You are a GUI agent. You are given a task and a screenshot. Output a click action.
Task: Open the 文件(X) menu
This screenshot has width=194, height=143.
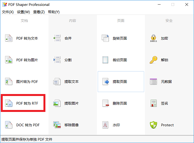pos(8,12)
